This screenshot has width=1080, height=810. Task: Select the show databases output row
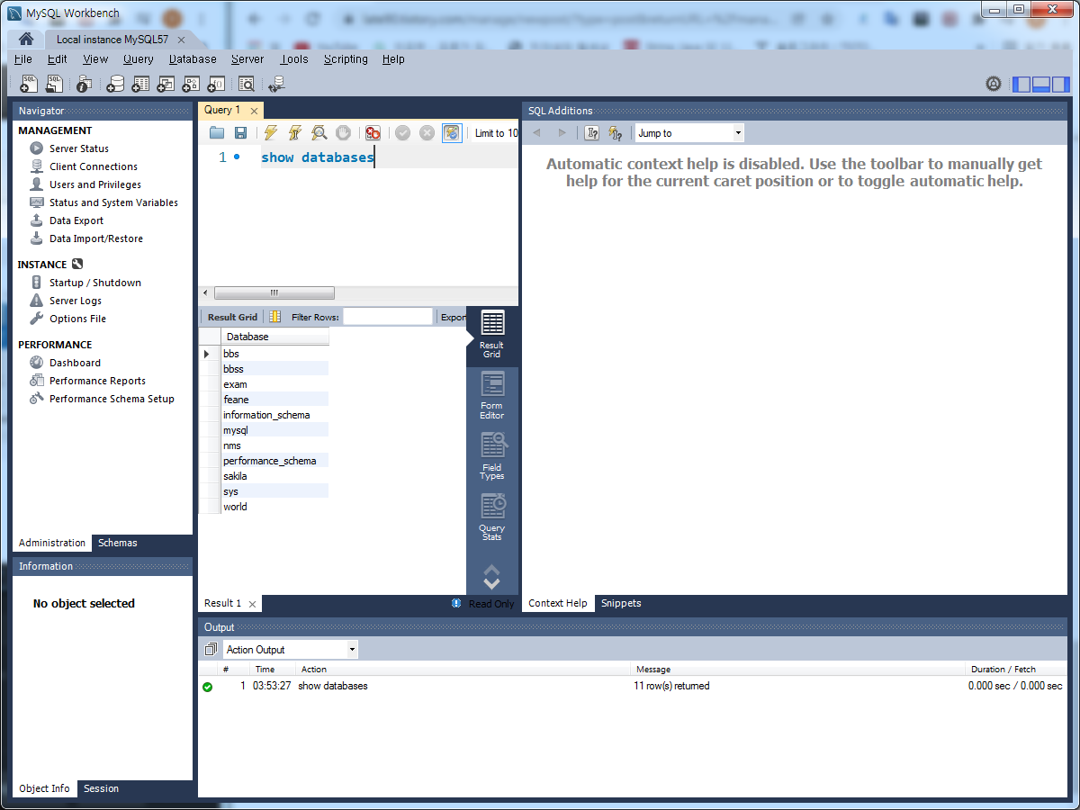click(x=632, y=686)
